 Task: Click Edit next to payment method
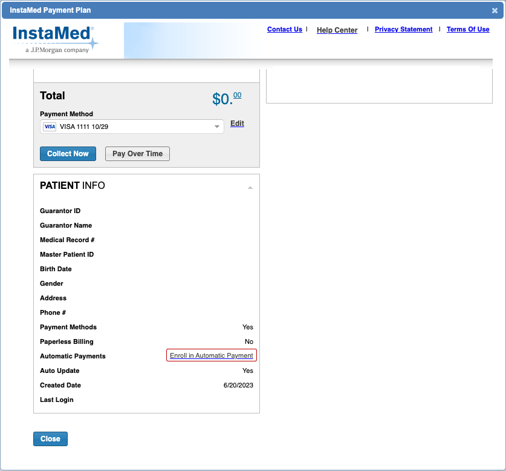(237, 124)
